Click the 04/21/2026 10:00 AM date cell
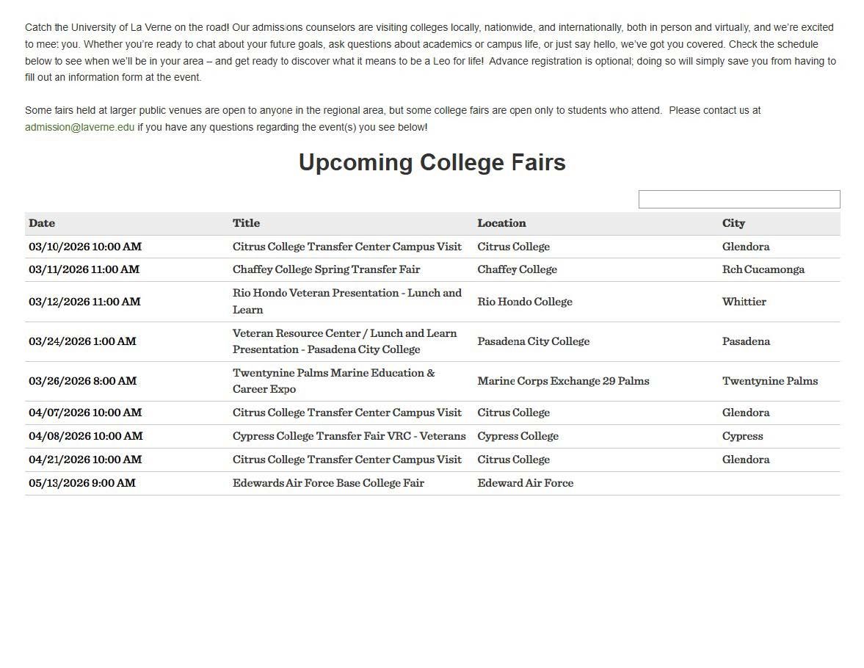 pos(85,460)
